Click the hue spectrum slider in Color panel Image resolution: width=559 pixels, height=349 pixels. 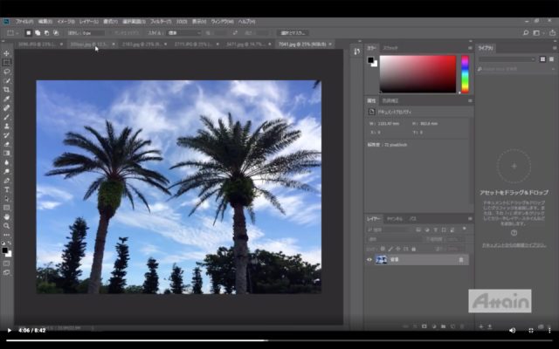point(465,74)
